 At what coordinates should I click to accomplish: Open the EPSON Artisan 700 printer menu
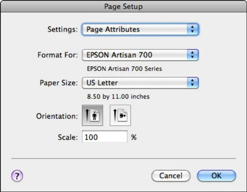(x=140, y=55)
